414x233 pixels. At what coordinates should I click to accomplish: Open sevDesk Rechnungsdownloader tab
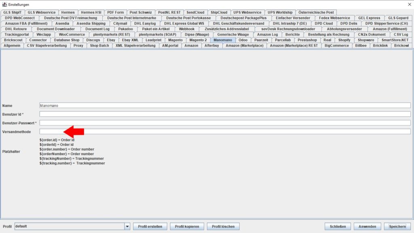pos(288,29)
